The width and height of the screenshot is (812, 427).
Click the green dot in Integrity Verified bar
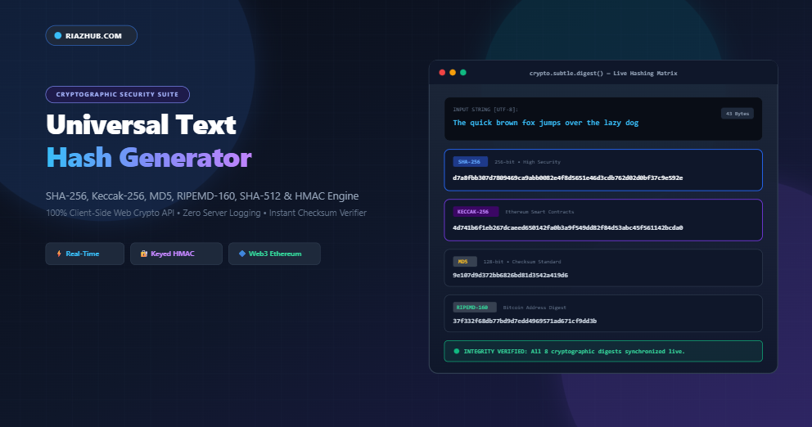[x=456, y=351]
